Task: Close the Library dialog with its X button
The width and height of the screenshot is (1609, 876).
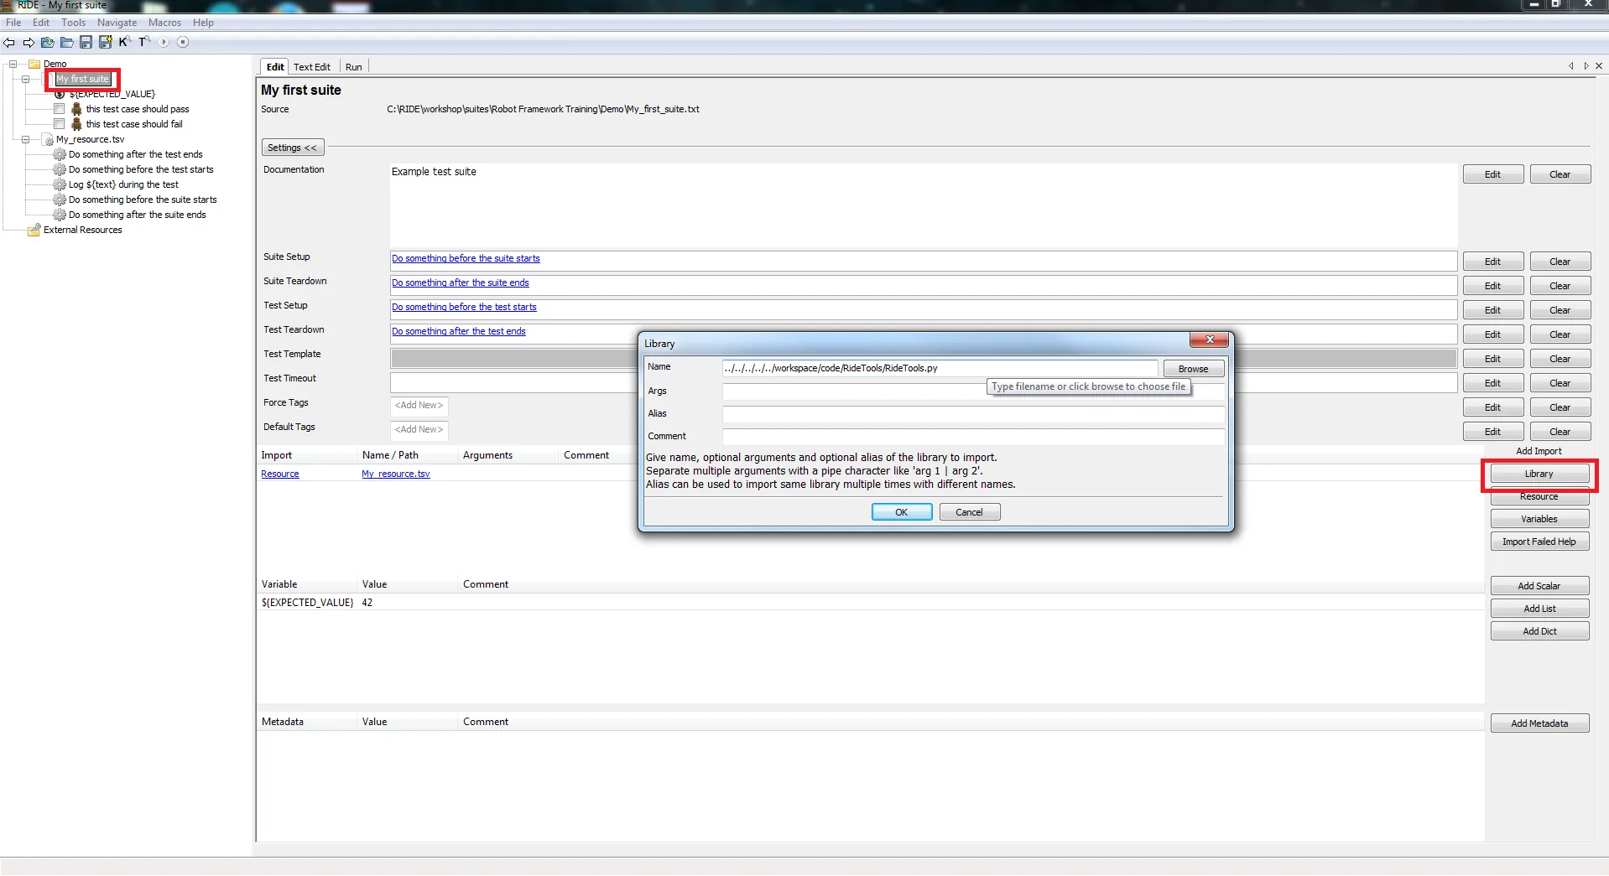Action: coord(1209,340)
